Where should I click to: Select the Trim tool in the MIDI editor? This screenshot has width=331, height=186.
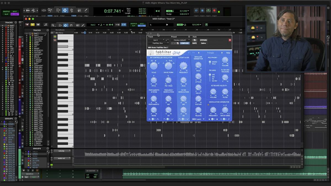[60, 25]
